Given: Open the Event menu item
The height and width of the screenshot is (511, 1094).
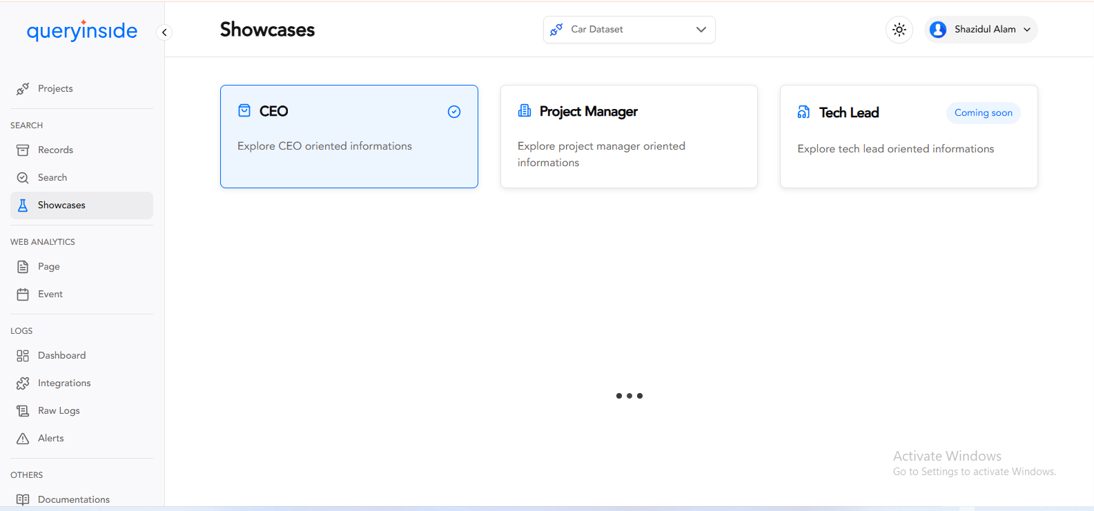Looking at the screenshot, I should [x=50, y=294].
